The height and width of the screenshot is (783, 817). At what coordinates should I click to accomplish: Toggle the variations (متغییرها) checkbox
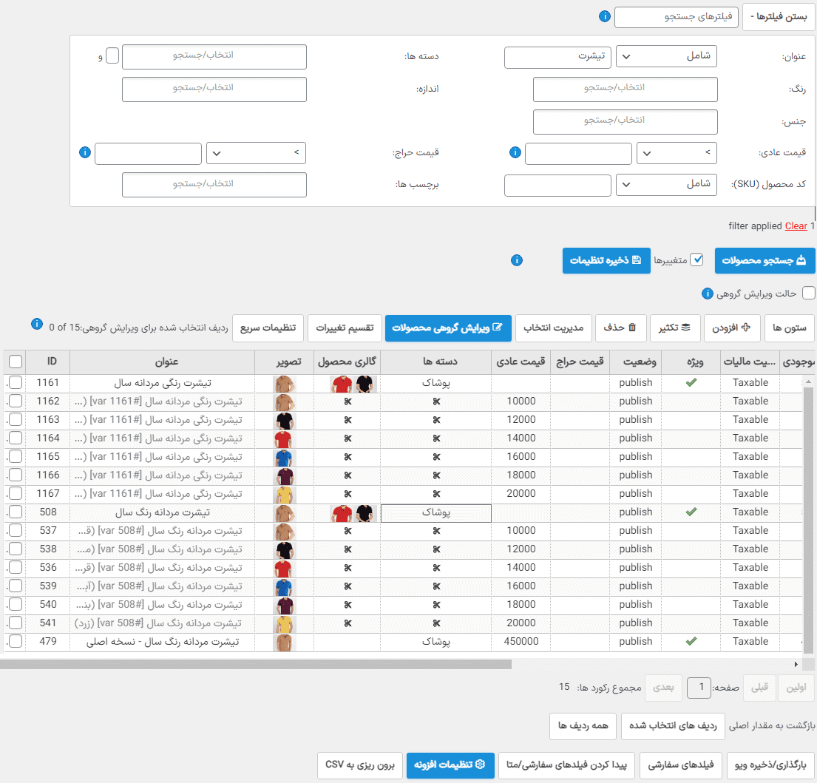pos(696,260)
